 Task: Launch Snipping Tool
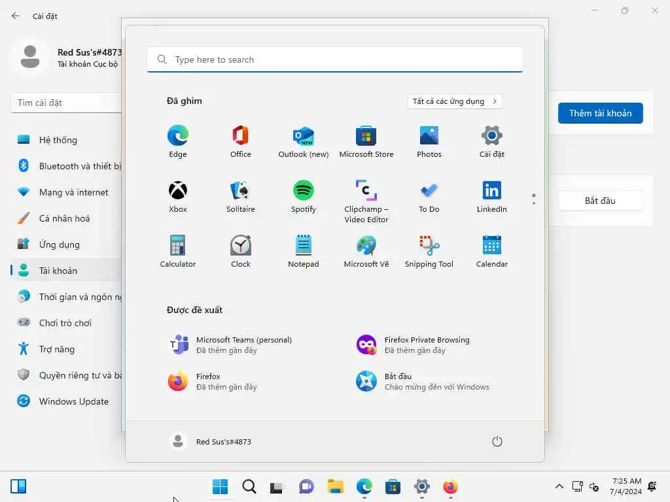click(x=429, y=252)
